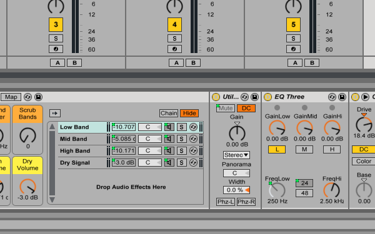Click chain list scroll up arrow
This screenshot has height=234, width=375.
click(x=52, y=127)
